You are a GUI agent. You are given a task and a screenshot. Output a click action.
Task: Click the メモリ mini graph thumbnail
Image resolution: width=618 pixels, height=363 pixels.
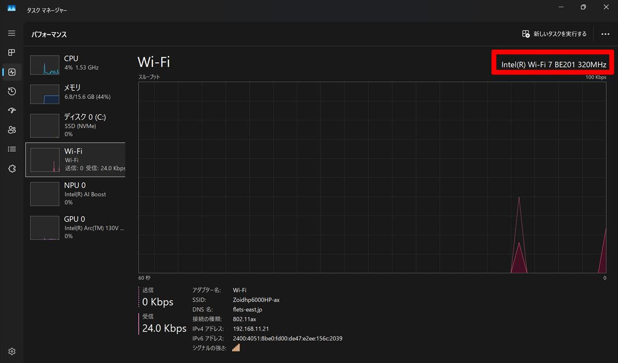pos(45,94)
